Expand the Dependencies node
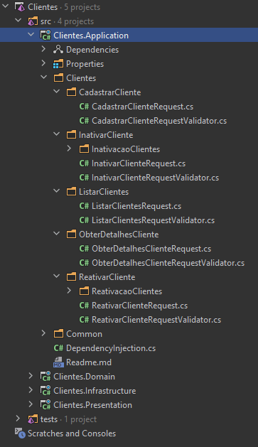258x447 pixels. (43, 49)
